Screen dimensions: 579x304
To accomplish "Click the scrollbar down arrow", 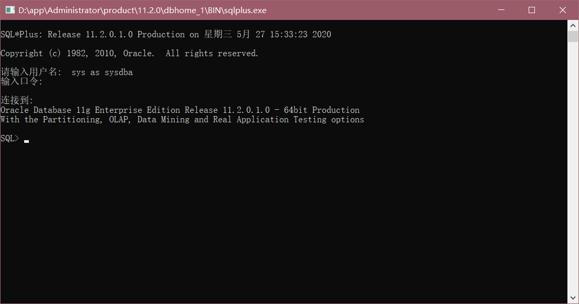I will pyautogui.click(x=573, y=298).
